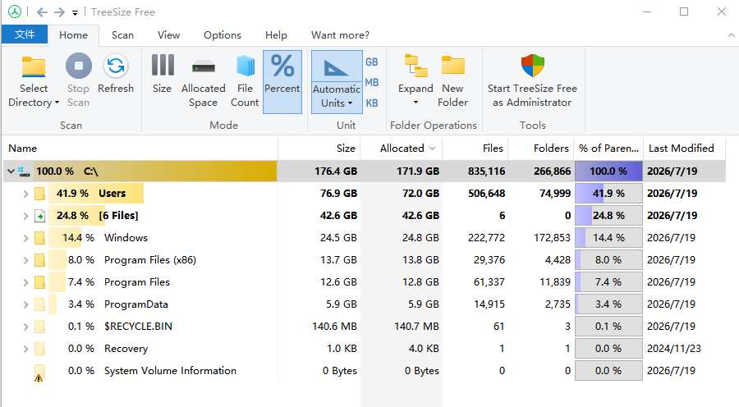Stop the running scan
This screenshot has height=407, width=739.
click(x=78, y=81)
